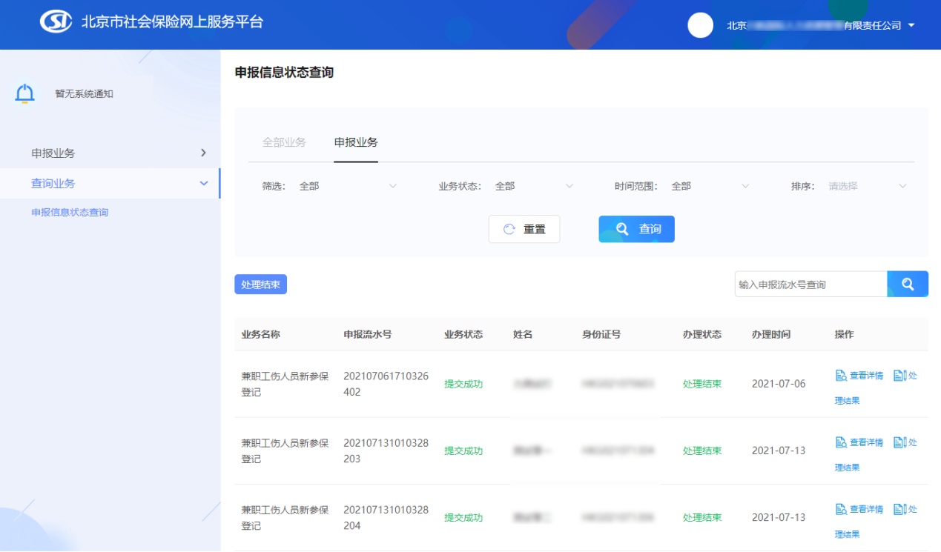Show 查看详情 for serial ending 328204
The height and width of the screenshot is (552, 941).
859,509
